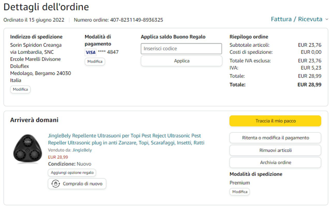Select Ritenta o modifica il pagamento

click(275, 138)
